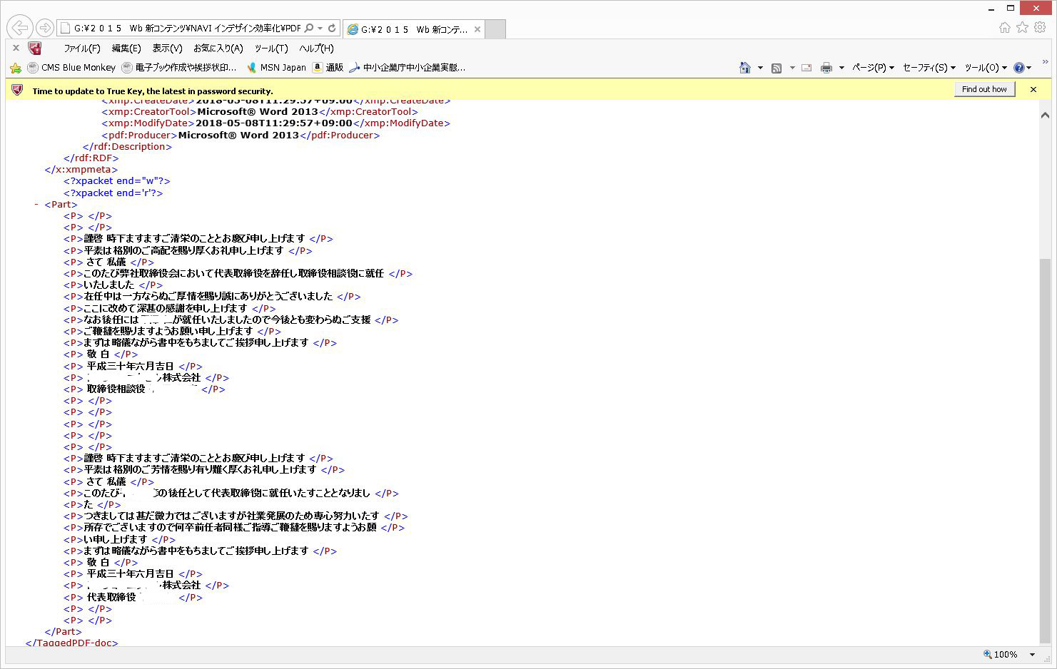The image size is (1057, 669).
Task: Open the gear Tools icon at top right
Action: (1040, 27)
